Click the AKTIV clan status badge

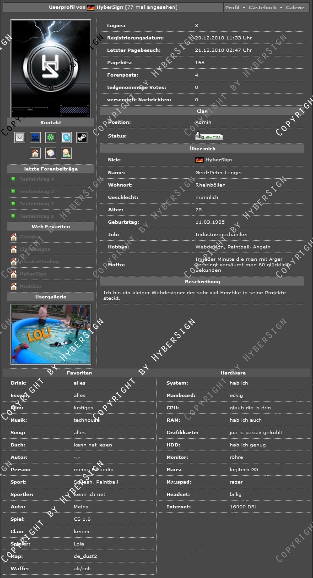tap(209, 137)
